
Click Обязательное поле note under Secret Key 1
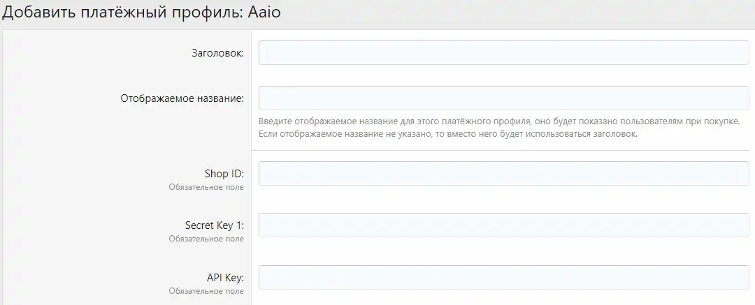coord(206,239)
